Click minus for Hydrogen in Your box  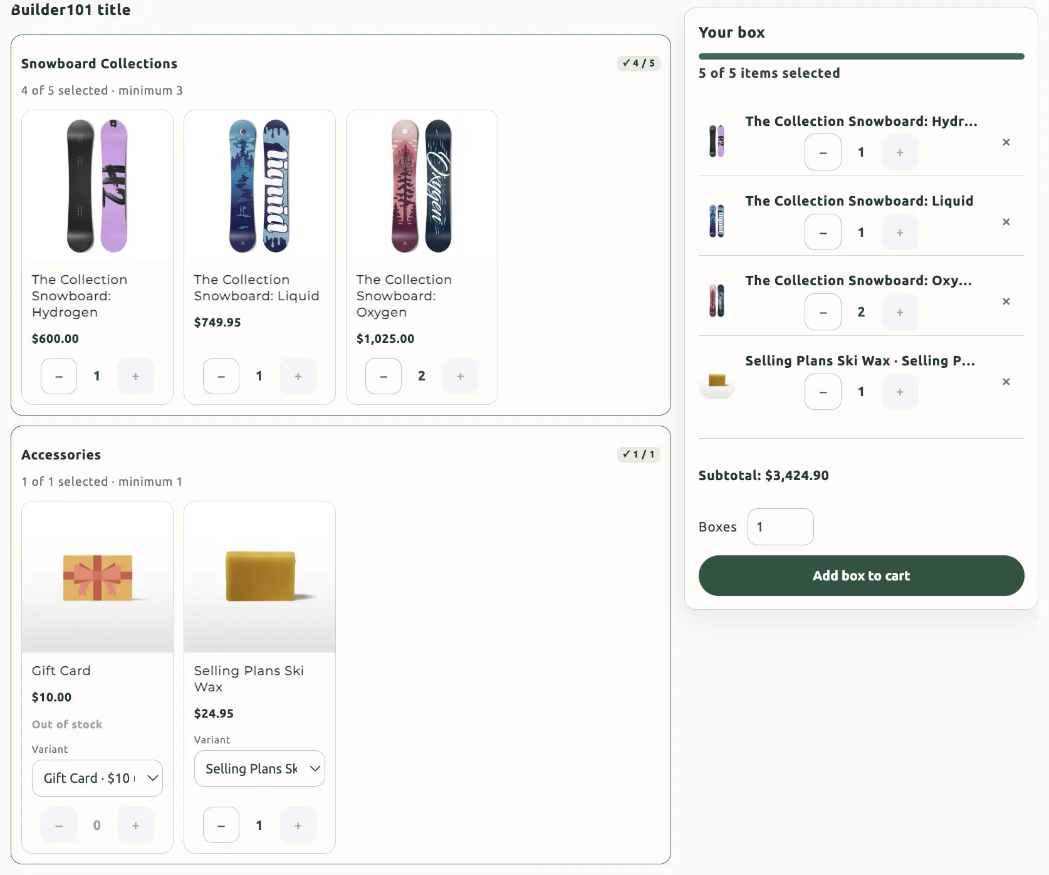(823, 152)
